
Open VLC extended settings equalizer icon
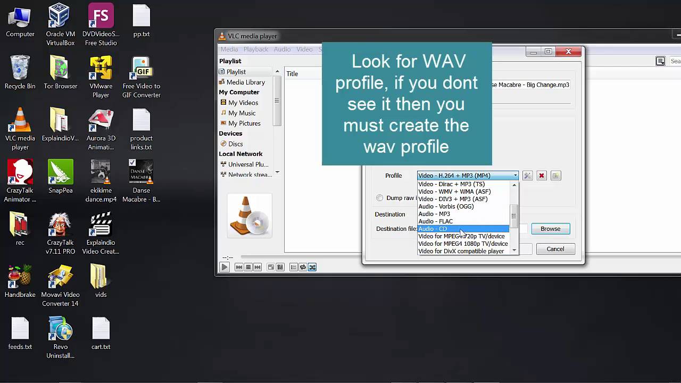click(x=280, y=267)
